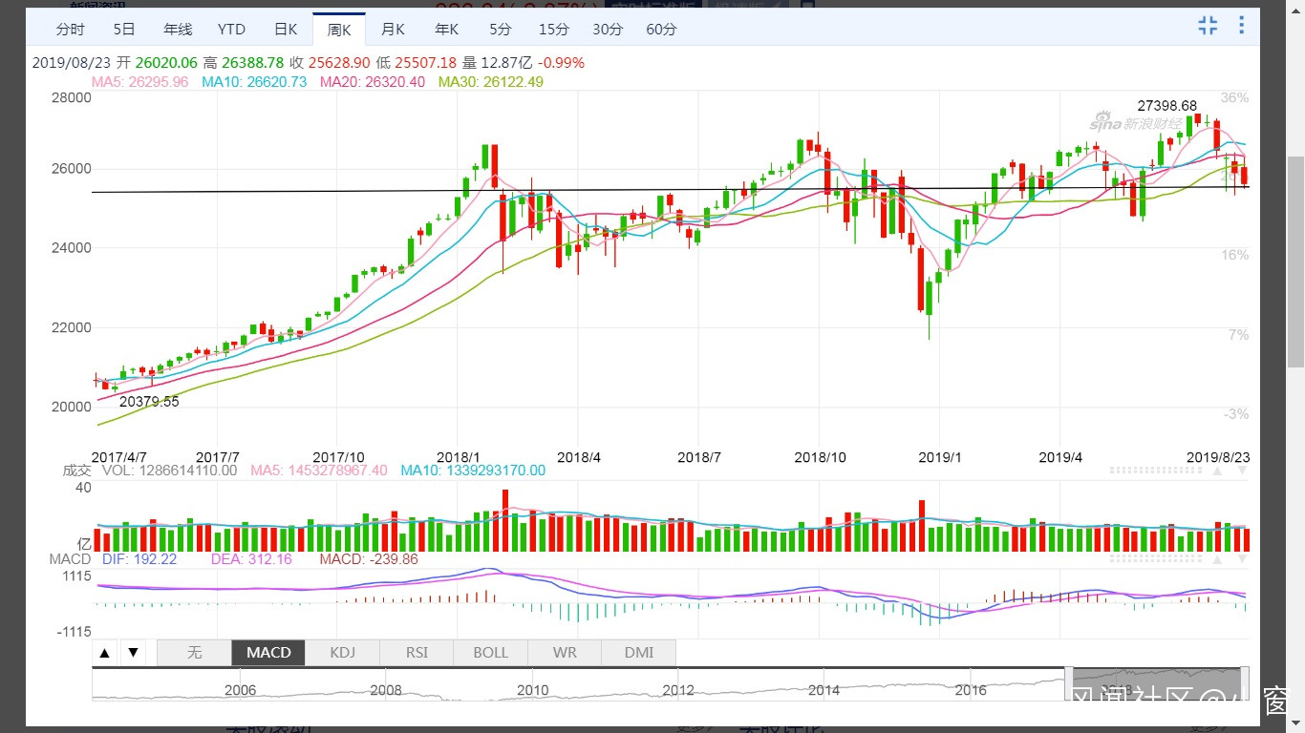The width and height of the screenshot is (1305, 733).
Task: Click the 2018/10 date axis label
Action: [821, 457]
